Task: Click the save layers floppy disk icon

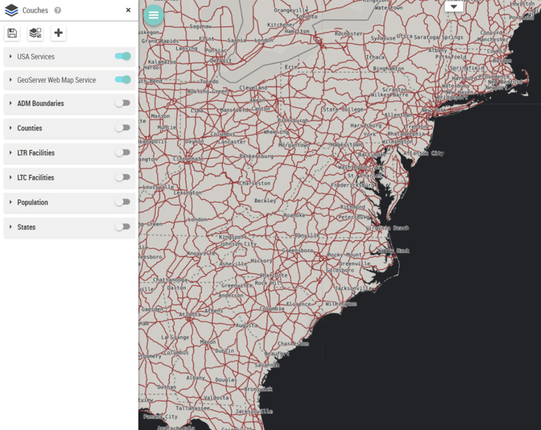Action: pos(12,33)
